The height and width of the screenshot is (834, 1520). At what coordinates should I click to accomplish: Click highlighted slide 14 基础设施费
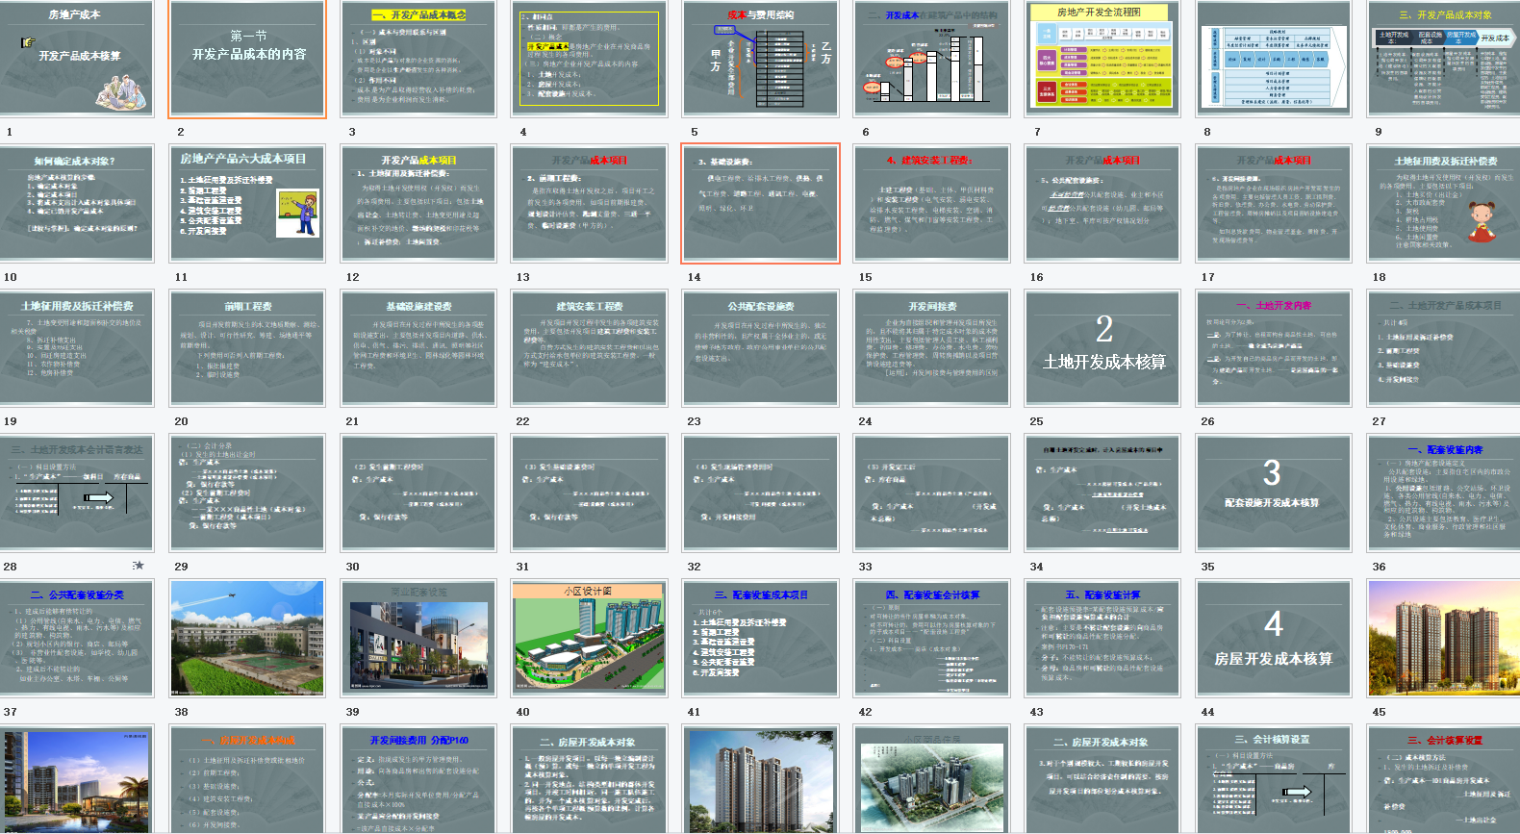(x=761, y=203)
